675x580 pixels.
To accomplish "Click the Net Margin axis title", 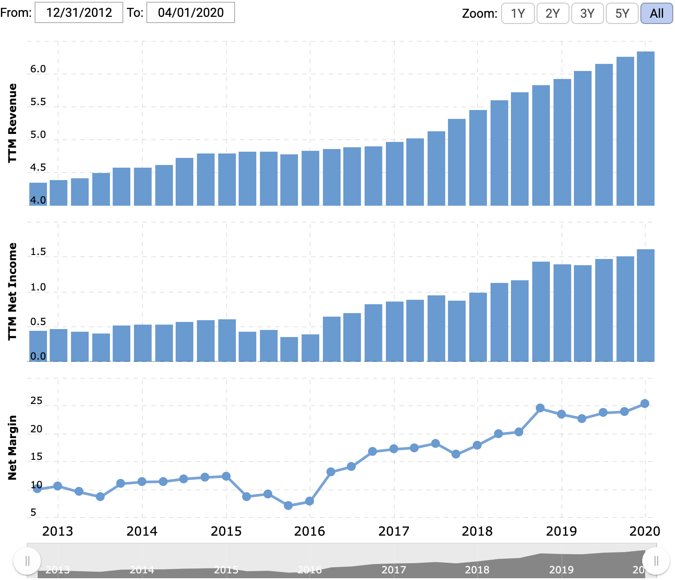I will tap(12, 447).
